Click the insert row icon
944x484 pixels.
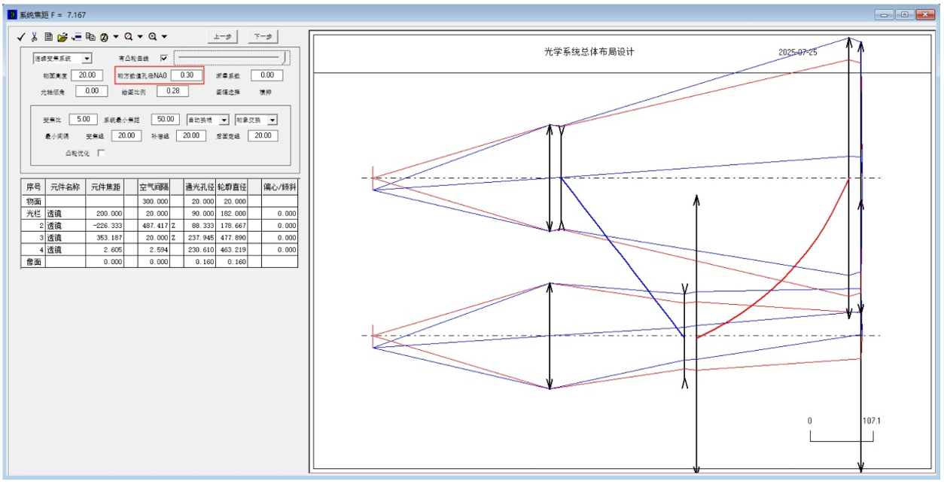pyautogui.click(x=76, y=36)
